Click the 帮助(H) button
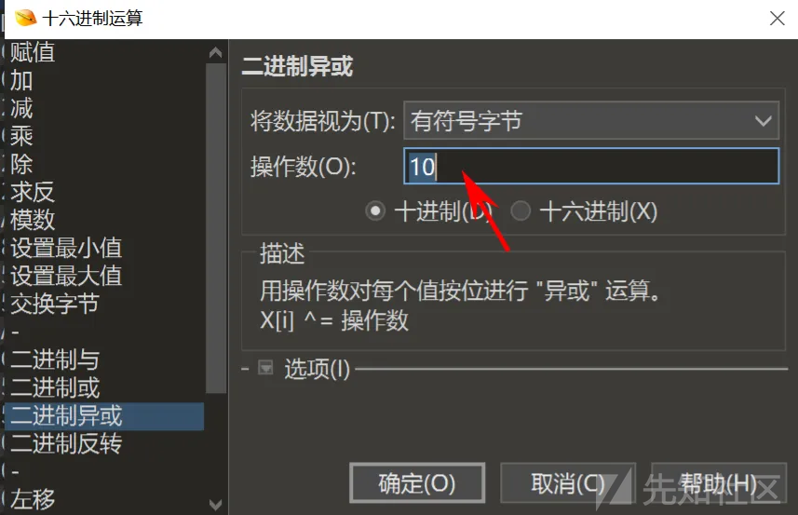The width and height of the screenshot is (798, 515). 719,482
